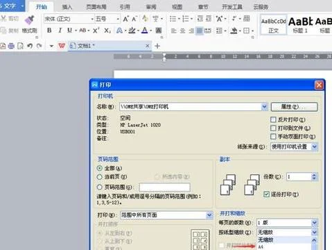This screenshot has height=250, width=332.
Task: Select the Format Painter brush icon
Action: 30,19
